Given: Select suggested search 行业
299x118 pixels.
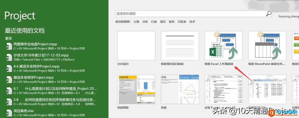Looking at the screenshot, I should click(x=154, y=22).
